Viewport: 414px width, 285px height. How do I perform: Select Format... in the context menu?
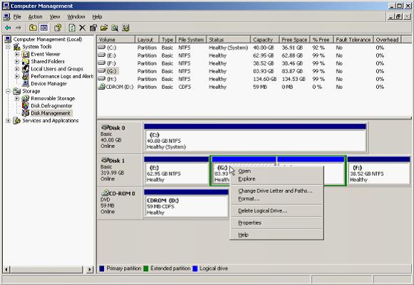click(276, 199)
